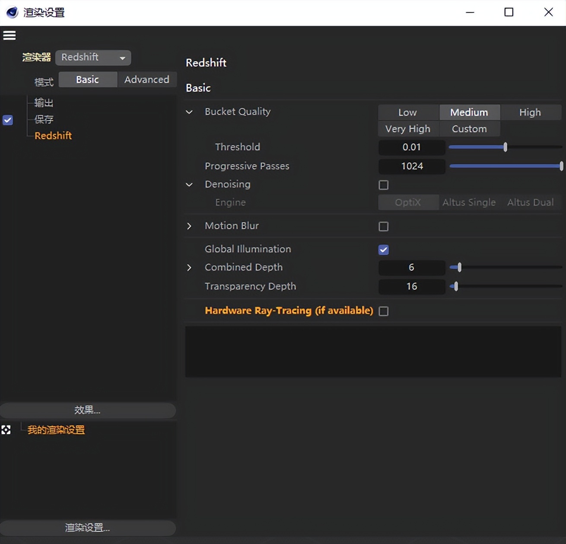Image resolution: width=566 pixels, height=544 pixels.
Task: Expand the Motion Blur section
Action: [x=189, y=226]
